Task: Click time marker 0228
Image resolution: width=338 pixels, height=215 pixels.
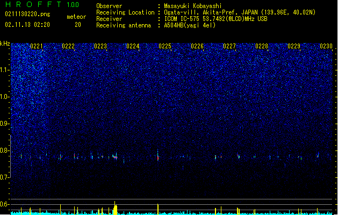Action: (262, 46)
